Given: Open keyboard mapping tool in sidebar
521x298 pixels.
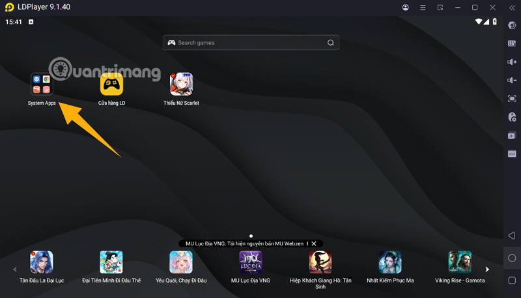Looking at the screenshot, I should (512, 44).
